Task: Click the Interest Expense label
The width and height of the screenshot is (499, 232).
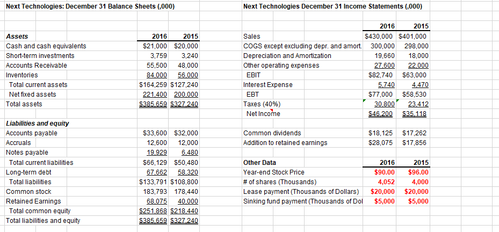Action: click(x=268, y=85)
